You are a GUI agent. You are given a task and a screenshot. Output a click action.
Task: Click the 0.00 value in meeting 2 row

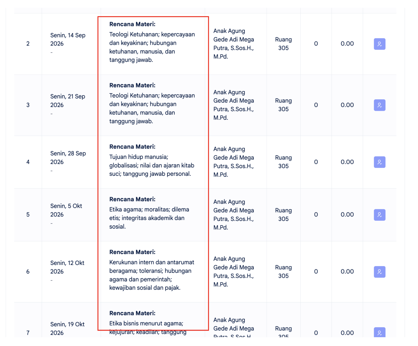347,44
